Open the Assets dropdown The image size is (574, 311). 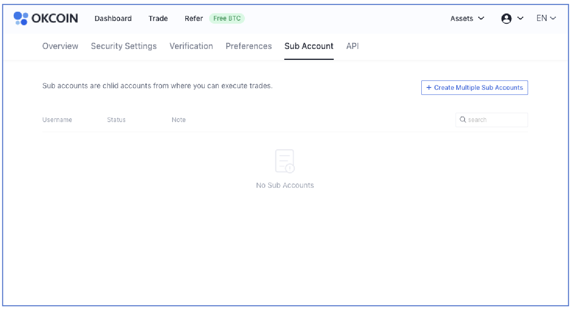(467, 18)
